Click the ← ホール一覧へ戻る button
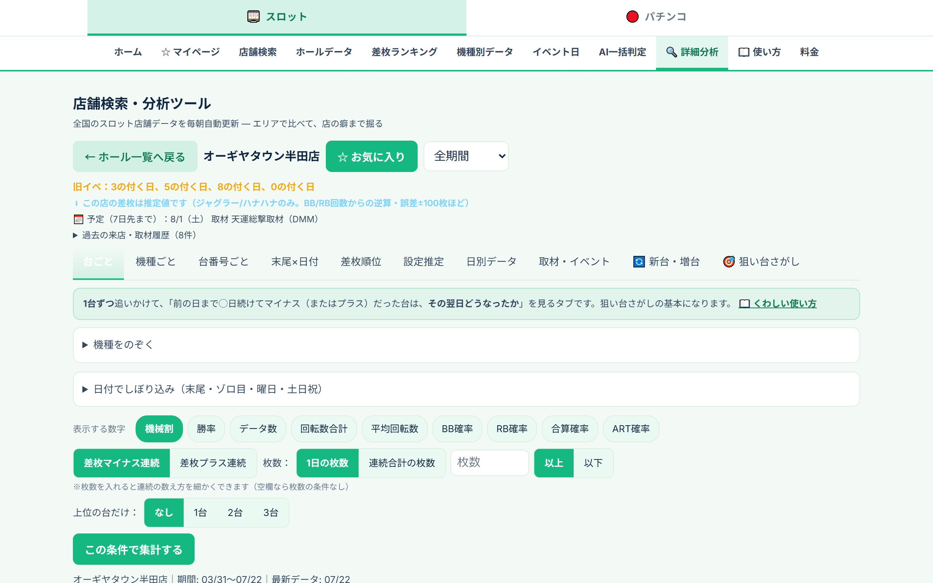This screenshot has width=933, height=583. tap(135, 157)
